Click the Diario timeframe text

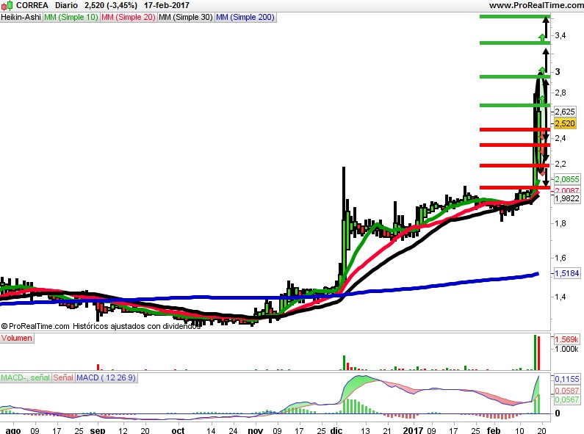[x=66, y=5]
